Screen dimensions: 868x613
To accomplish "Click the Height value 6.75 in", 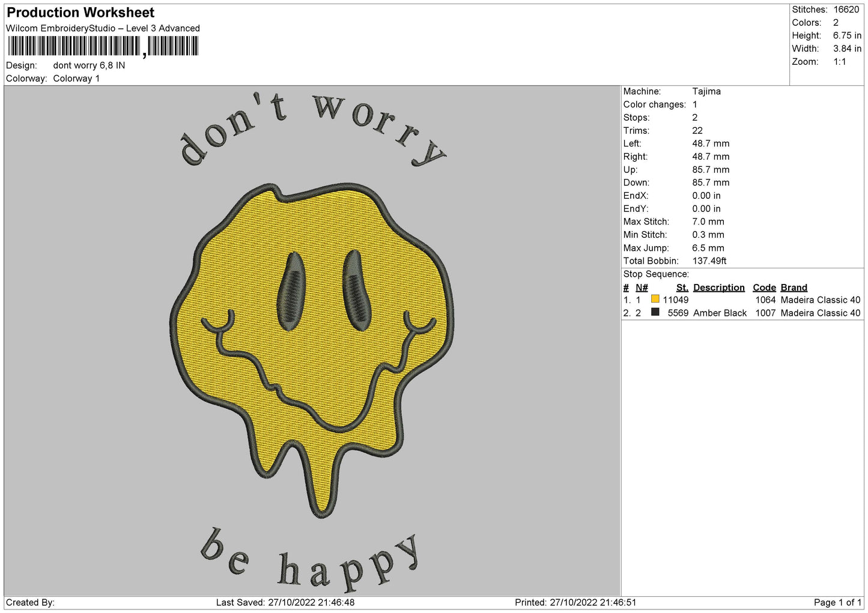I will point(847,35).
